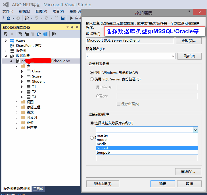Click the 取消 button

189,184
